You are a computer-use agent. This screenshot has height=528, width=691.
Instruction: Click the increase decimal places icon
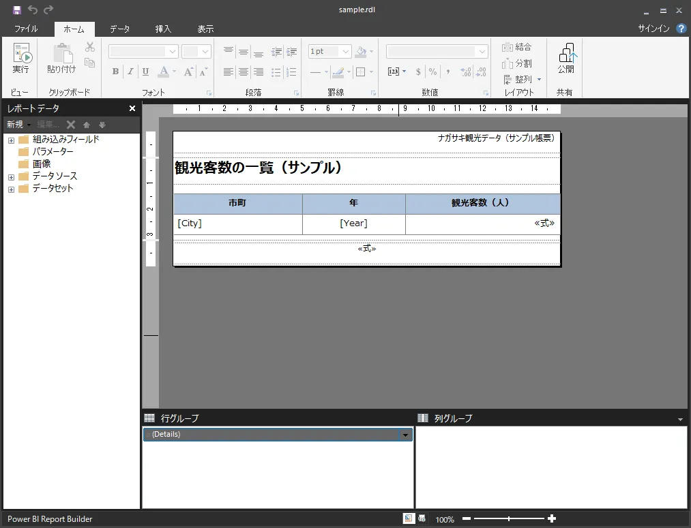465,72
